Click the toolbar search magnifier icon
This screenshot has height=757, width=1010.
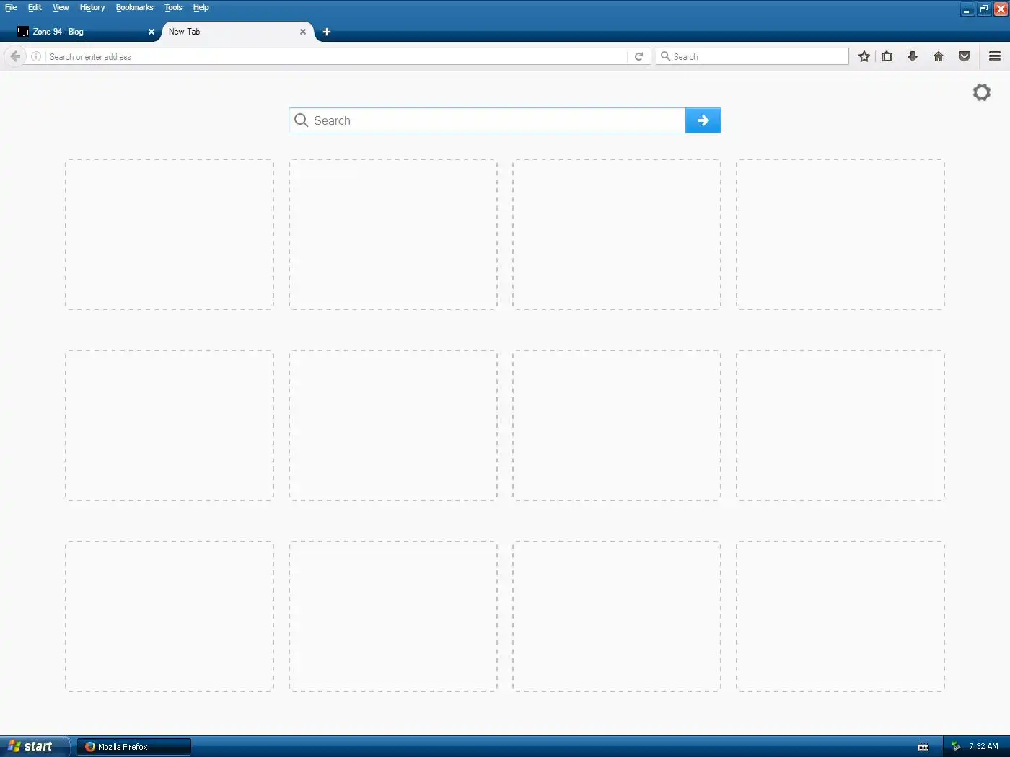point(665,56)
